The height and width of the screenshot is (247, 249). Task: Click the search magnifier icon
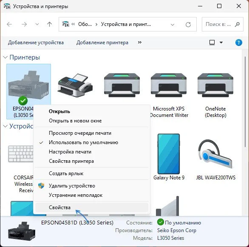[x=237, y=25]
